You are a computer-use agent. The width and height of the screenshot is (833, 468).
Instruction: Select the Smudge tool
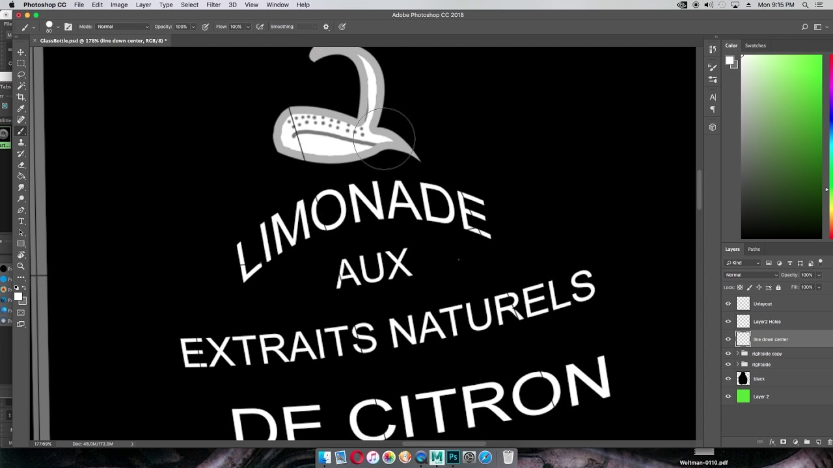point(21,187)
